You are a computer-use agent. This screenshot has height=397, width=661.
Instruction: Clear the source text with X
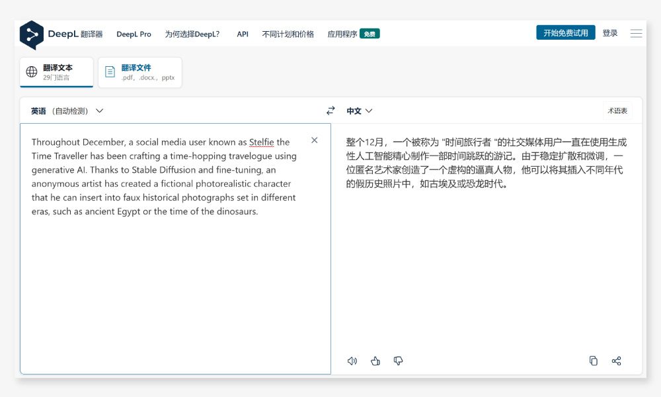[315, 140]
